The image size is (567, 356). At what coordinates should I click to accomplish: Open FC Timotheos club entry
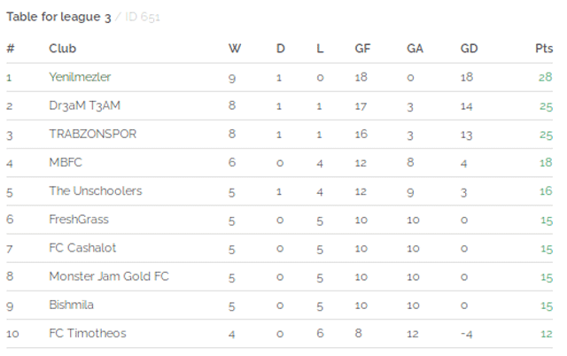[x=88, y=333]
